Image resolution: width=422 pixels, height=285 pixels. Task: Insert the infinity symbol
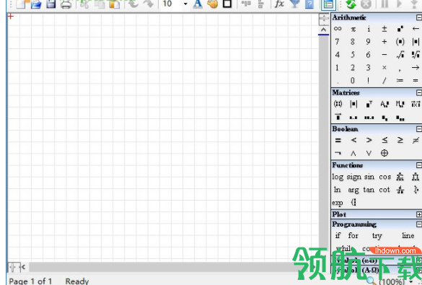pyautogui.click(x=338, y=29)
